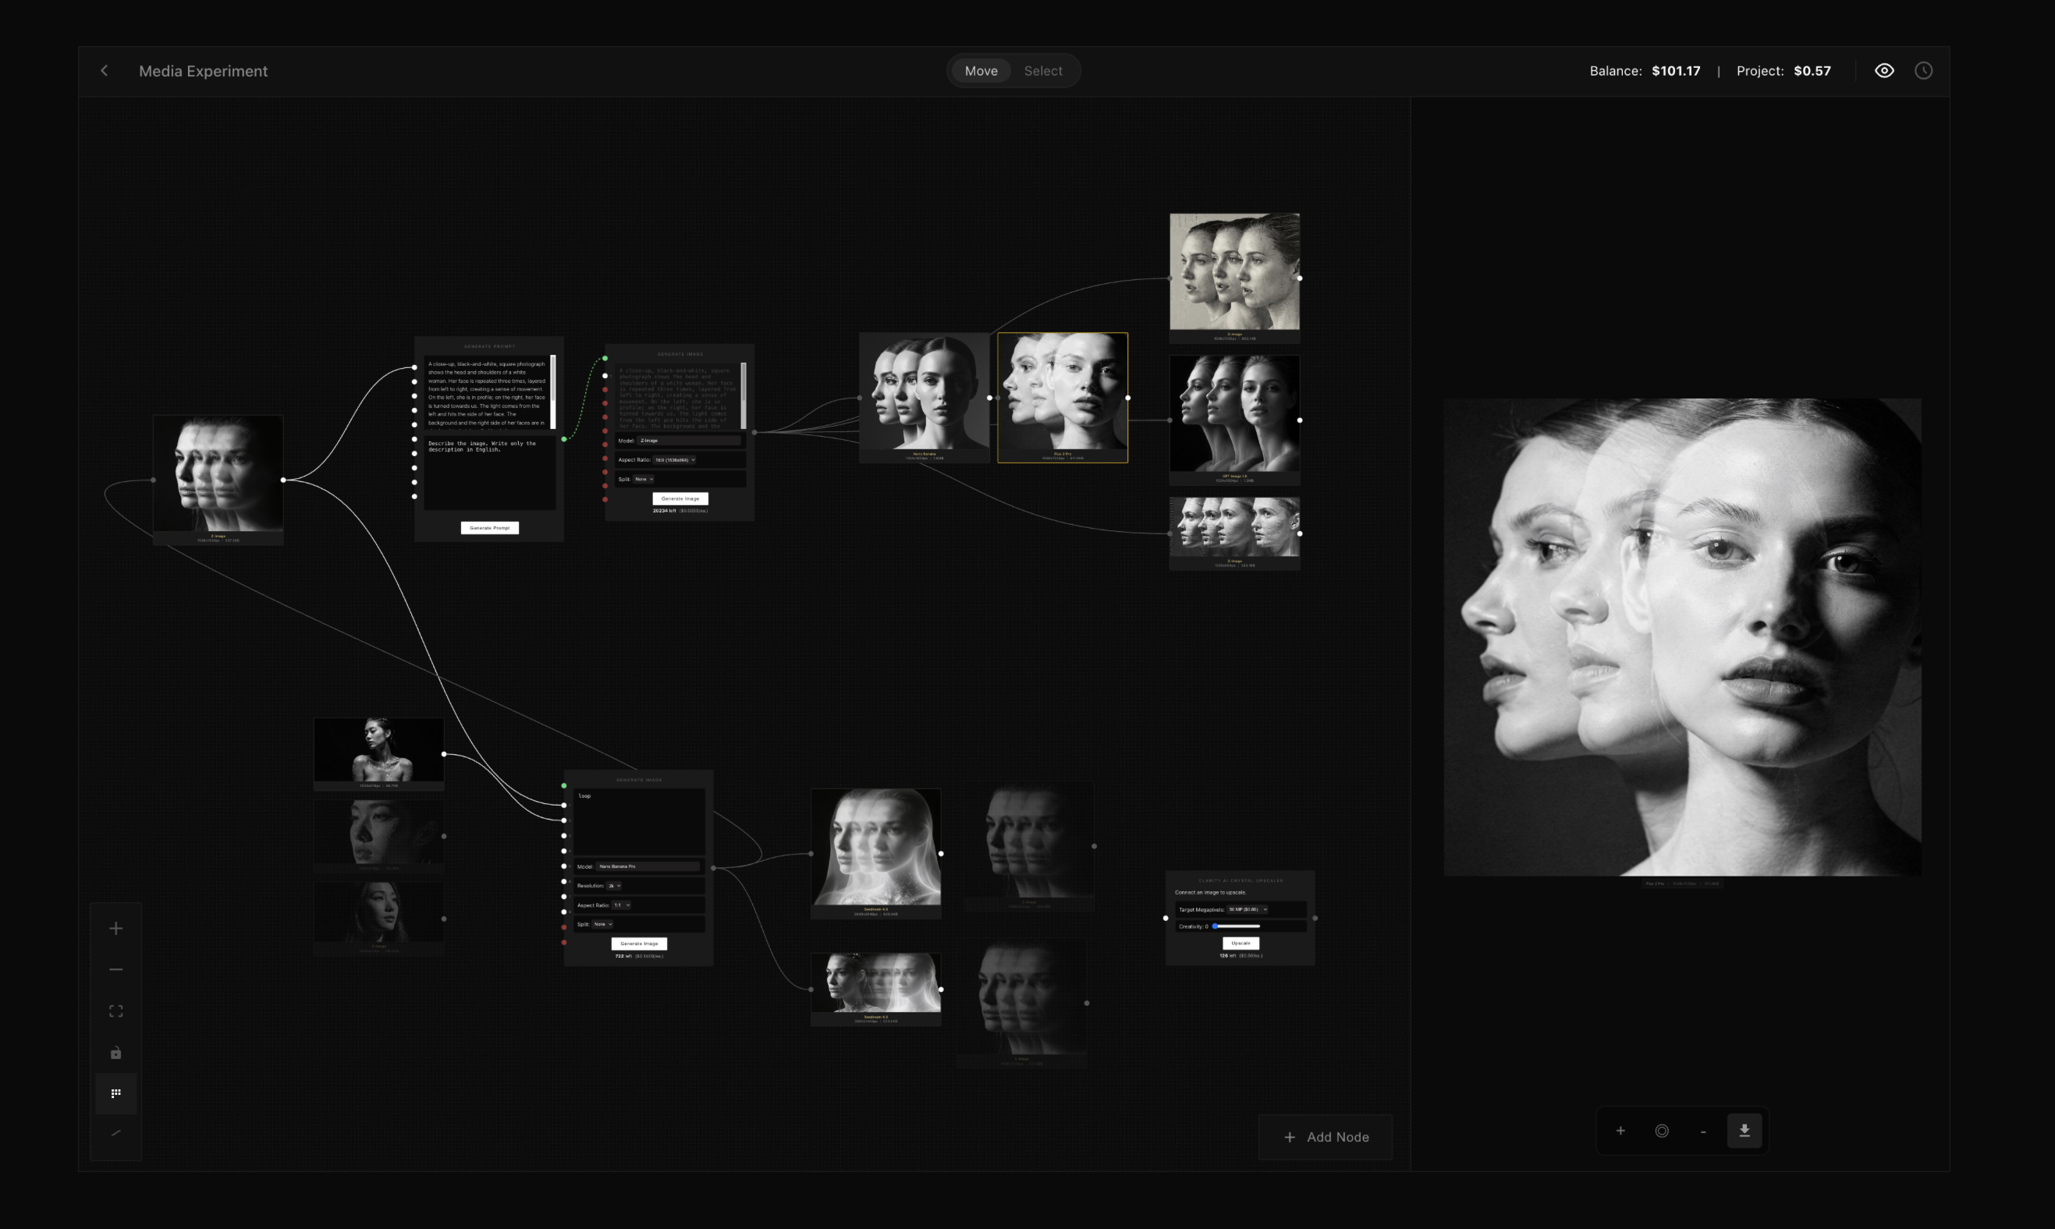Screen dimensions: 2055x1229
Task: Adjust the Creativity slider in upscaler
Action: click(1236, 926)
